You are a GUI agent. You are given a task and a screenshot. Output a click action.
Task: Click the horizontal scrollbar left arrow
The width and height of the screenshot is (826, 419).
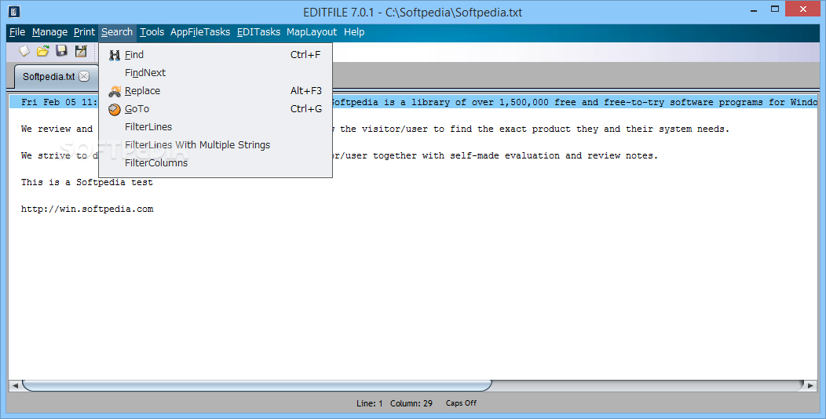(15, 385)
